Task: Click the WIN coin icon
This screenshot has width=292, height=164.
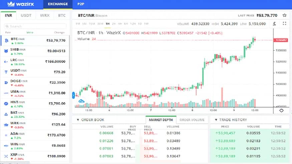Action: click(6, 146)
